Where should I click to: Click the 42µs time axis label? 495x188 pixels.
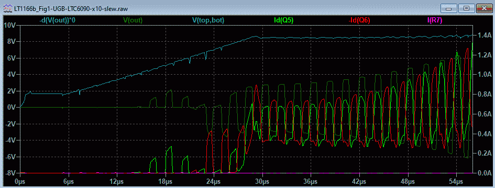pyautogui.click(x=359, y=182)
